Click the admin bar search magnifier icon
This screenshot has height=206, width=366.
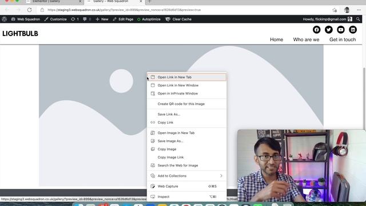(358, 19)
